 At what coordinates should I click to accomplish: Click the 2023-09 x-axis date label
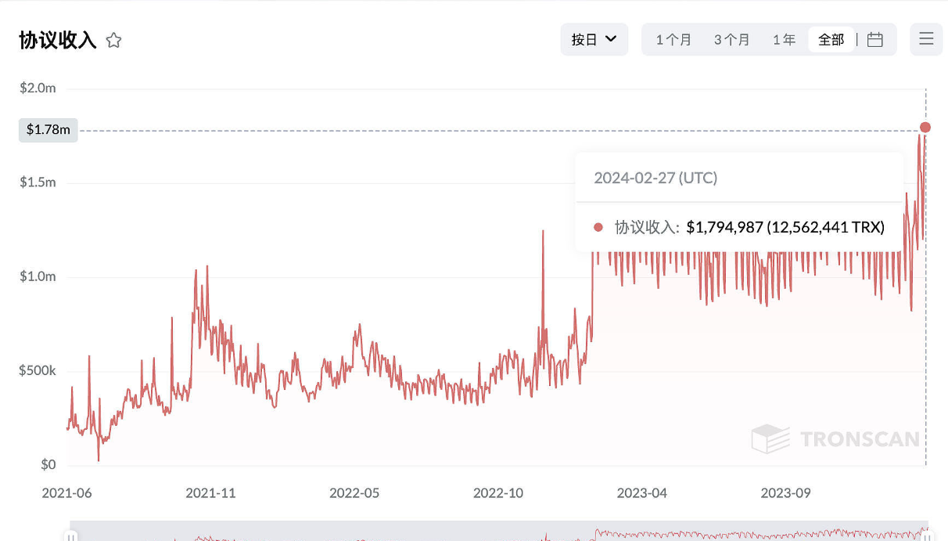(785, 492)
